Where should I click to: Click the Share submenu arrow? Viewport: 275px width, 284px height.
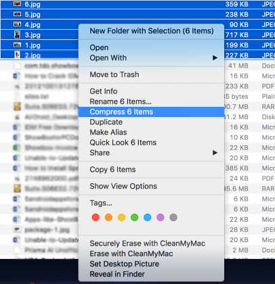(215, 153)
